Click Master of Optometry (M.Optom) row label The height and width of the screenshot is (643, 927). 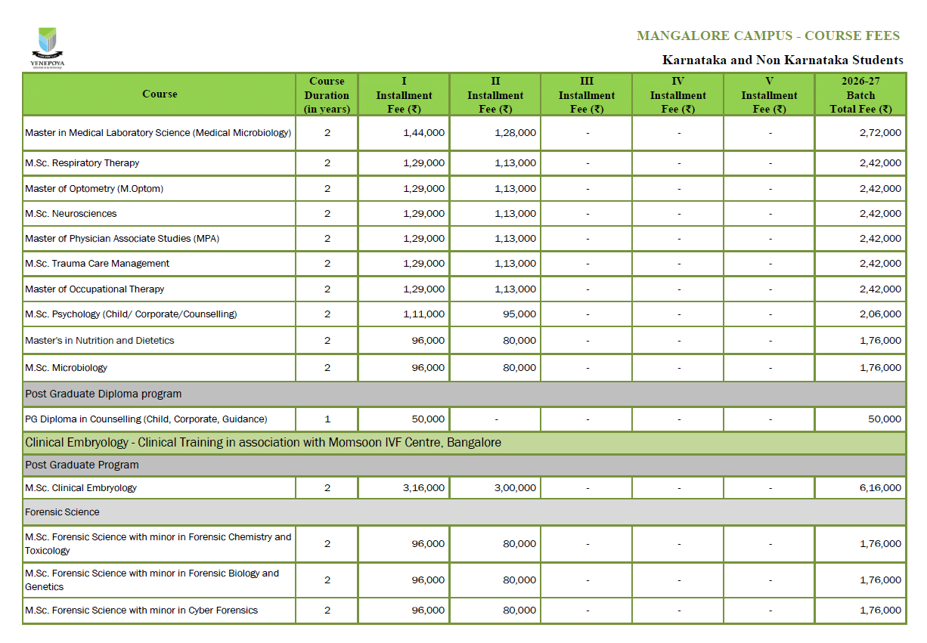pos(94,189)
